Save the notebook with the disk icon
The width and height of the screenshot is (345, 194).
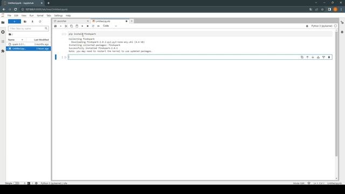[x=56, y=26]
